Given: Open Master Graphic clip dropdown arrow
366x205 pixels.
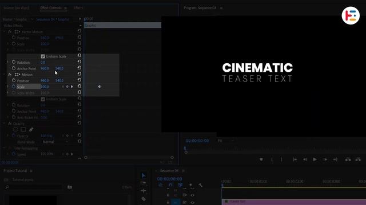Looking at the screenshot, I should [32, 19].
